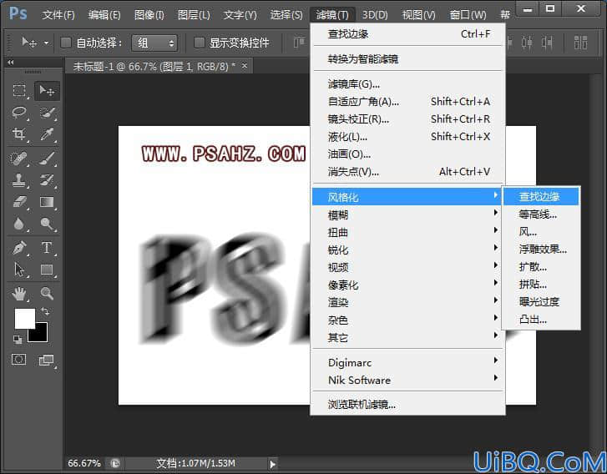The image size is (607, 474).
Task: Click the status bar preview icon
Action: tap(115, 463)
